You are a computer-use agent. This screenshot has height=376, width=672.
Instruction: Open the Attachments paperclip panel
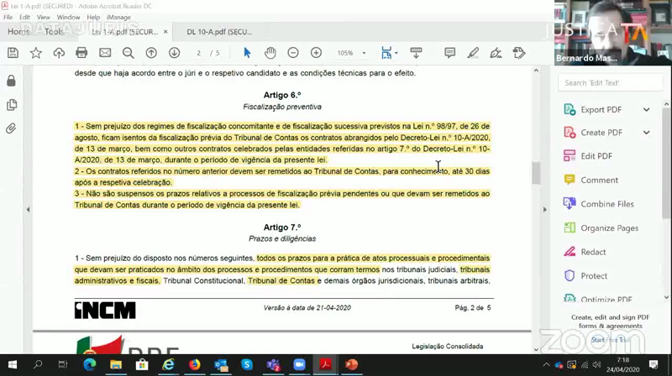pos(11,128)
